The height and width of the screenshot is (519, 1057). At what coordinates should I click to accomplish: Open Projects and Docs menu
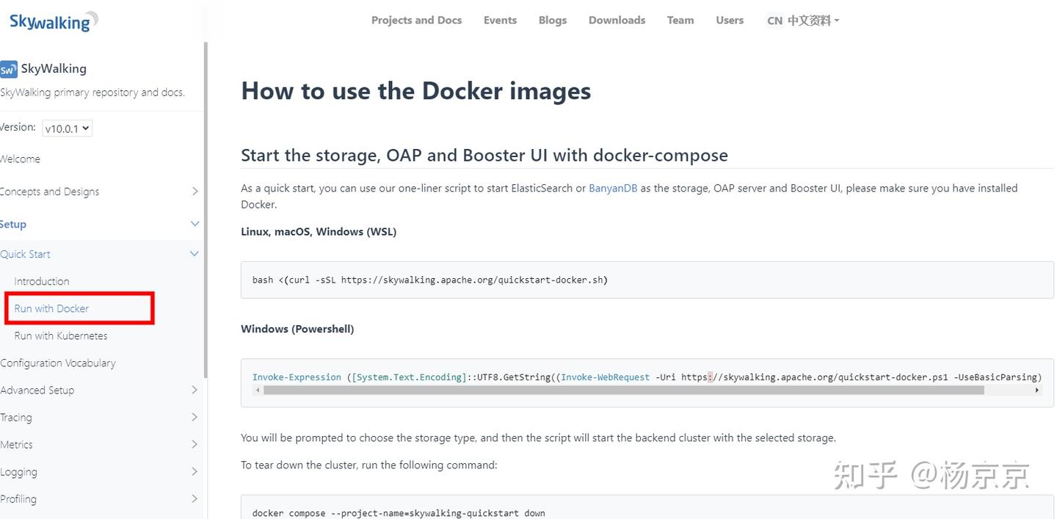[416, 21]
